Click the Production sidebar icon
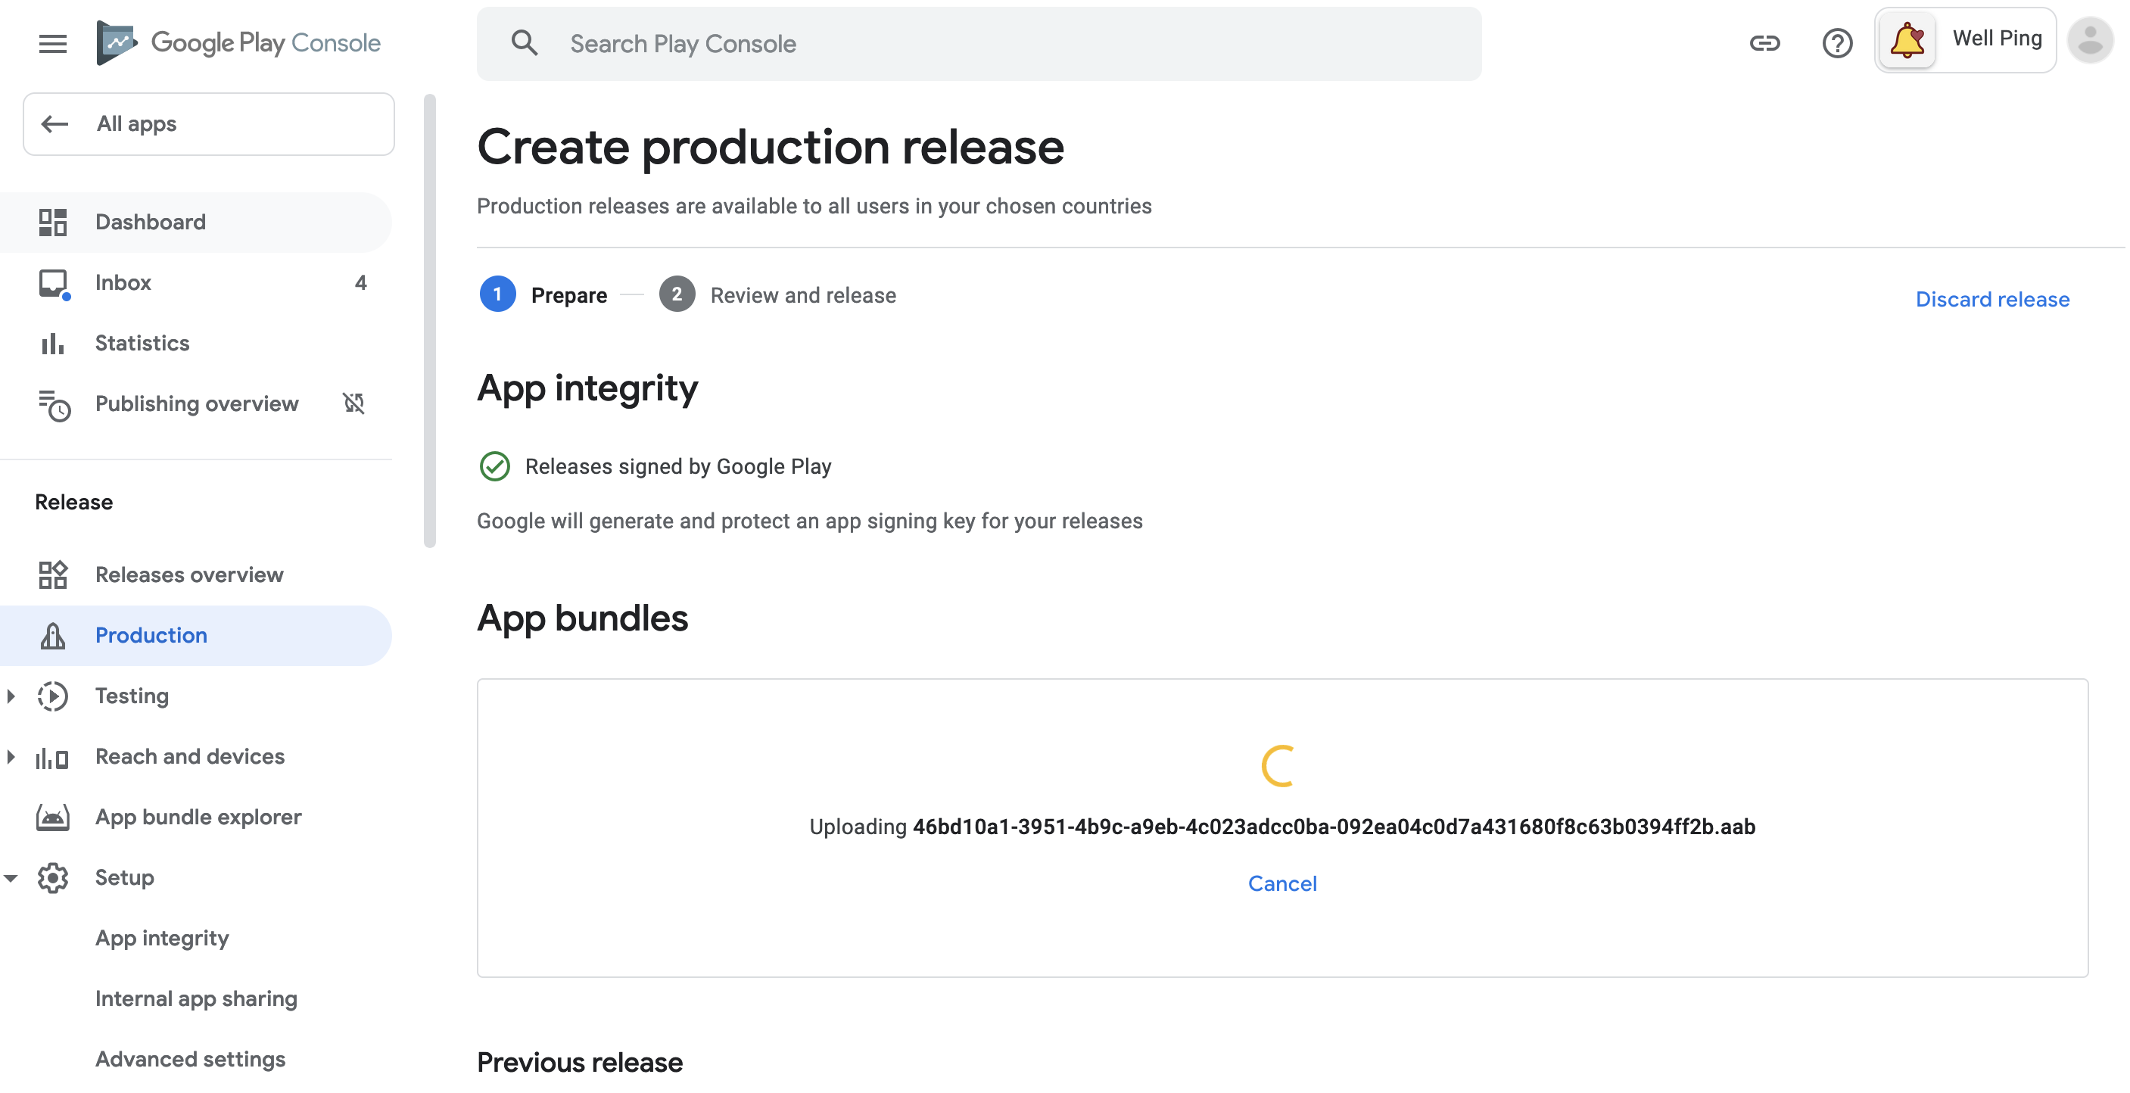This screenshot has height=1093, width=2130. [53, 634]
